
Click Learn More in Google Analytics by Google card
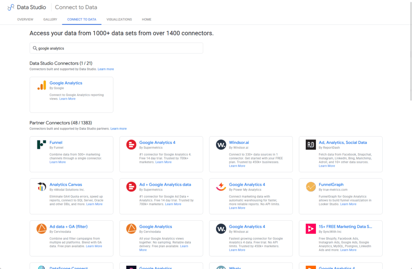pyautogui.click(x=67, y=99)
